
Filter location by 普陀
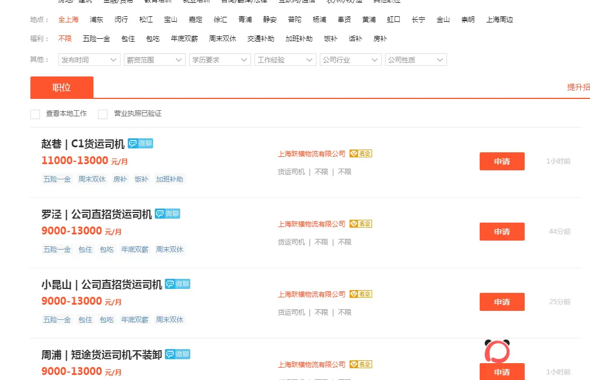(294, 20)
